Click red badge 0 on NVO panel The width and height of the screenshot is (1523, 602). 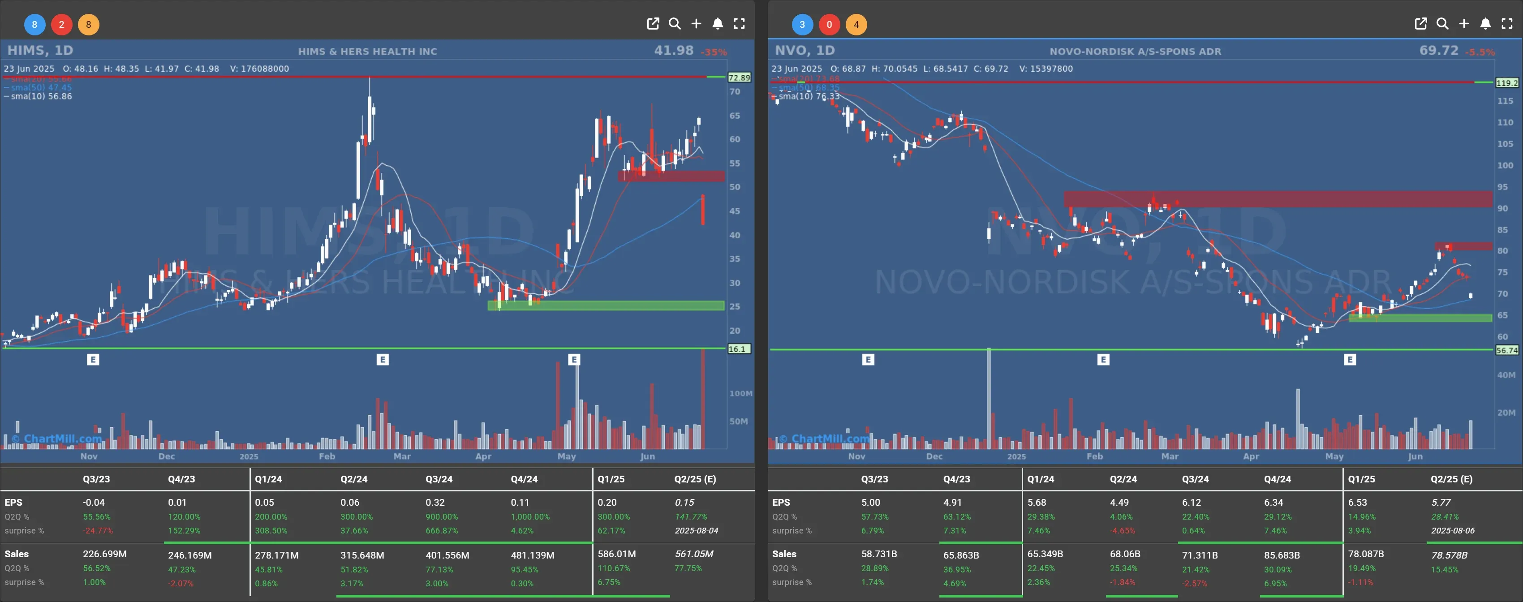pyautogui.click(x=830, y=24)
